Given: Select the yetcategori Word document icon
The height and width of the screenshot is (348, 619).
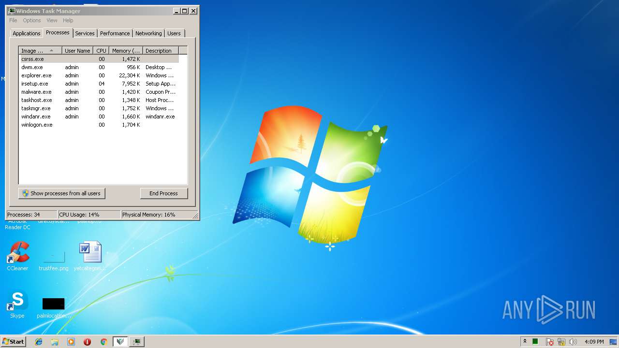Looking at the screenshot, I should 90,256.
